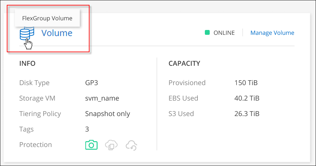
Task: Click the Volume title heading
Action: pos(57,33)
